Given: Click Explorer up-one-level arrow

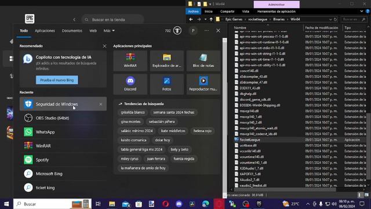Looking at the screenshot, I should click(x=211, y=19).
